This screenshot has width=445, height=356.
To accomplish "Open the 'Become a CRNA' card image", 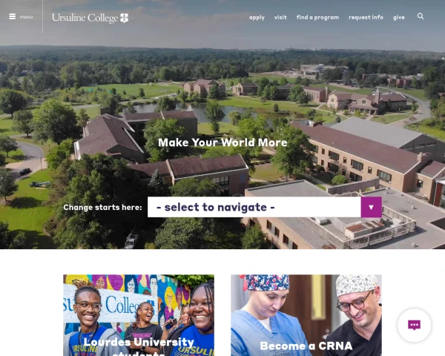I will point(306,315).
